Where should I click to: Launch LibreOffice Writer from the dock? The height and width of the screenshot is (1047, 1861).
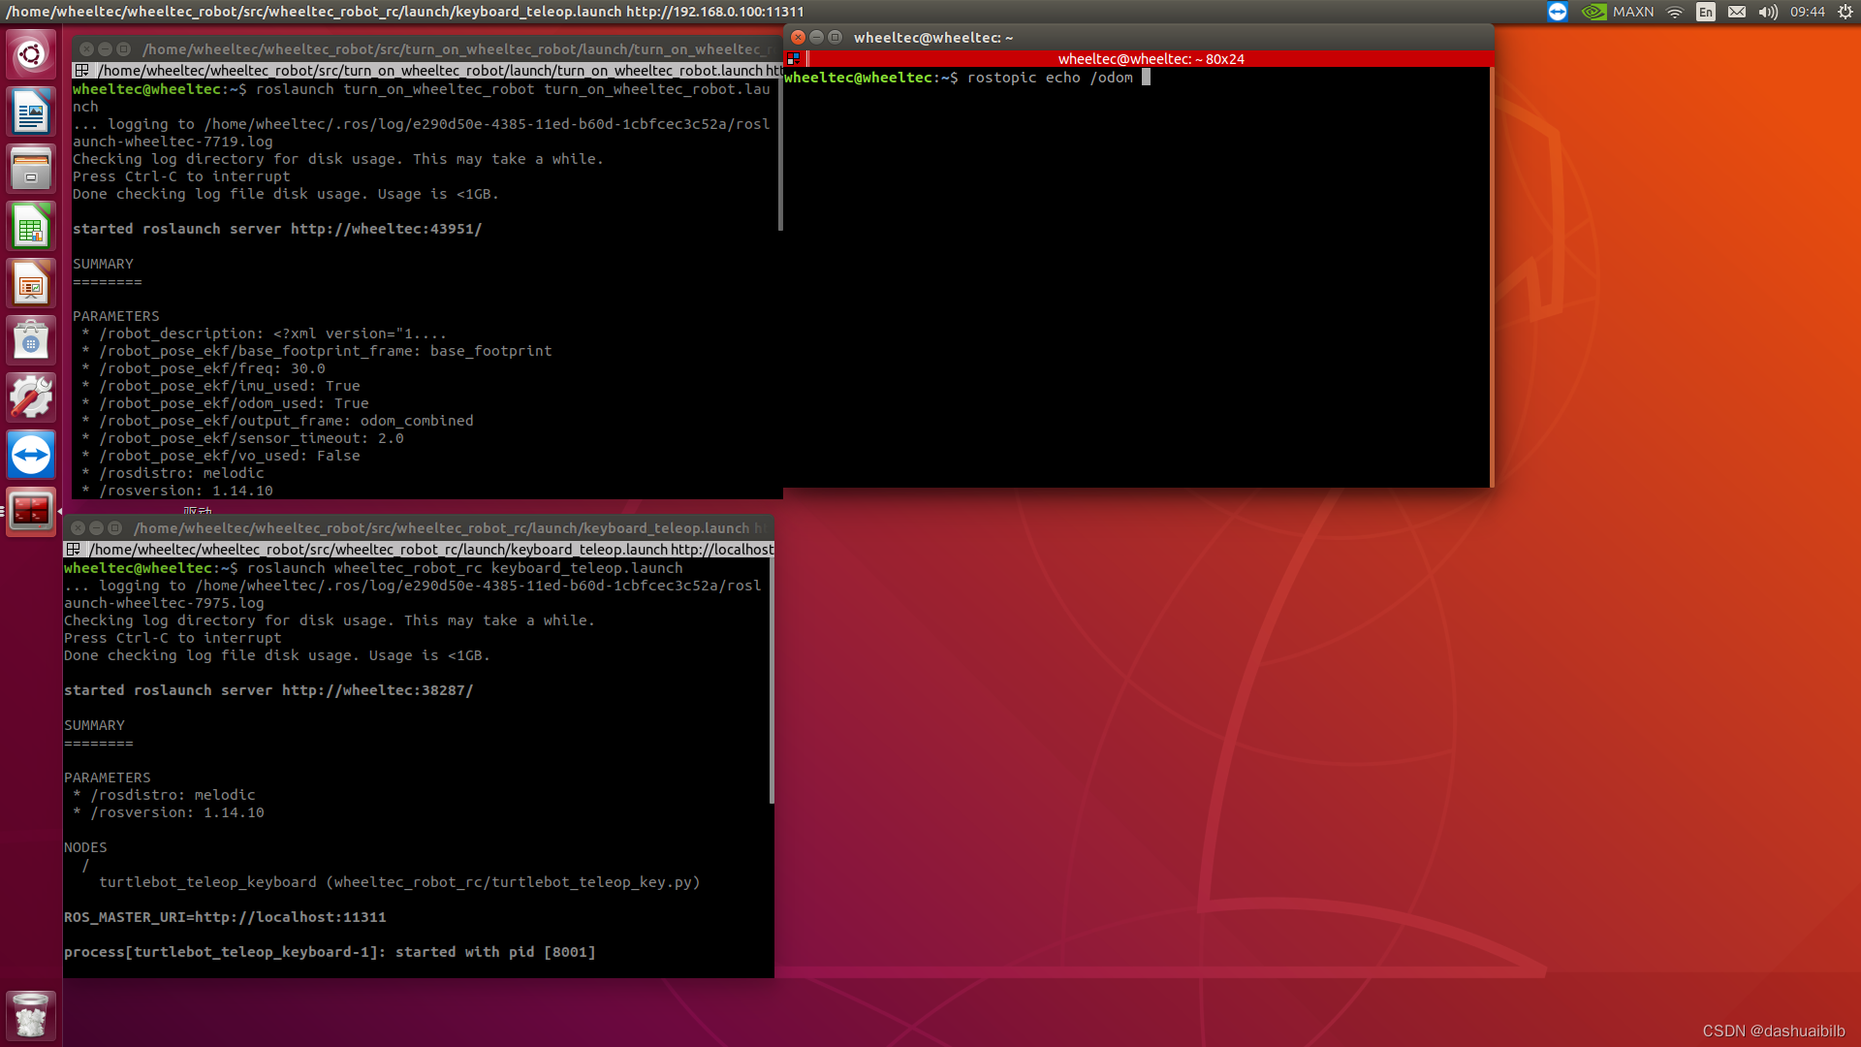(31, 111)
